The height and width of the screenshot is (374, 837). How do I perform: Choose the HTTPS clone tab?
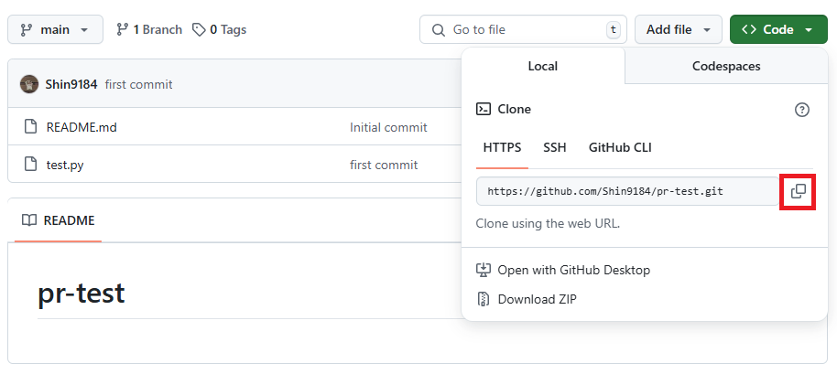(x=502, y=147)
